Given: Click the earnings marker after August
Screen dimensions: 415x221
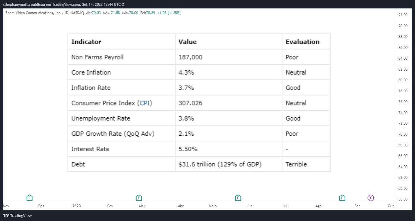Looking at the screenshot, I should [x=342, y=198].
